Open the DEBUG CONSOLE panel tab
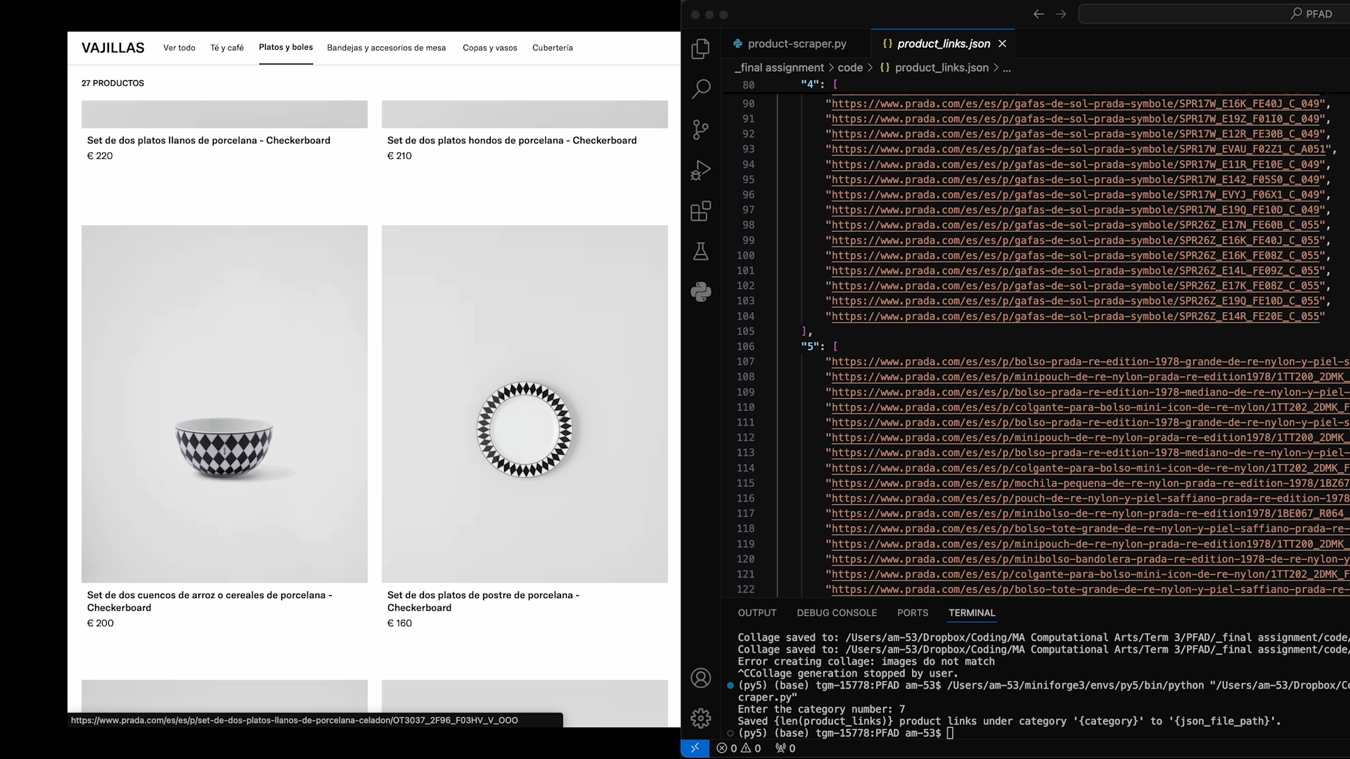 [837, 613]
